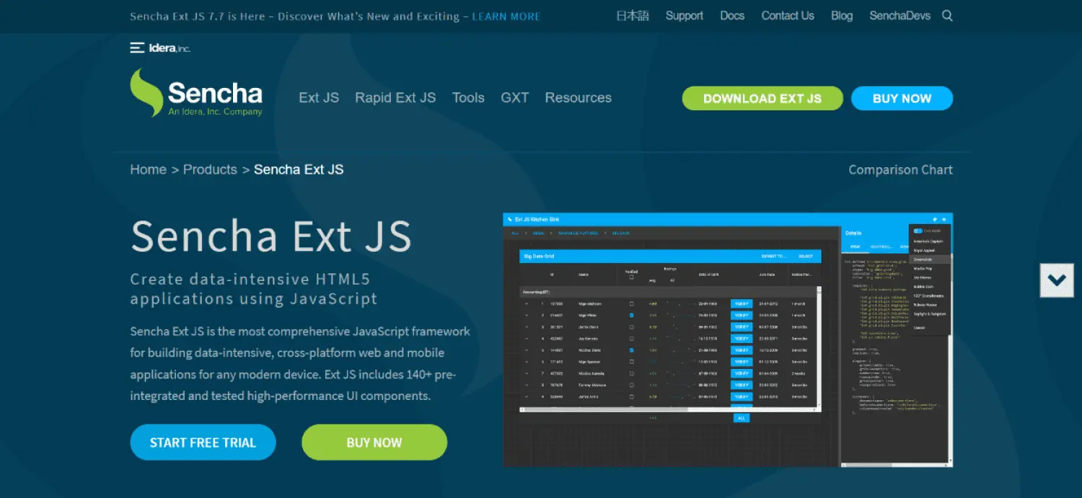Click the down-chevron button on the page's right edge
Viewport: 1082px width, 498px height.
click(x=1056, y=281)
